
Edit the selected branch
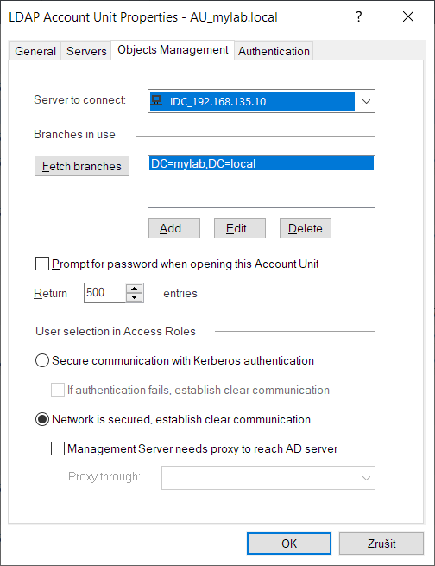(x=240, y=228)
